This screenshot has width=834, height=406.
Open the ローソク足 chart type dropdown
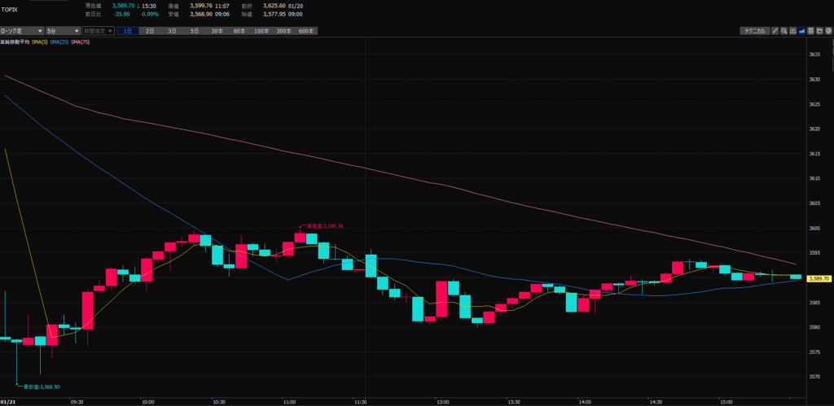[20, 30]
